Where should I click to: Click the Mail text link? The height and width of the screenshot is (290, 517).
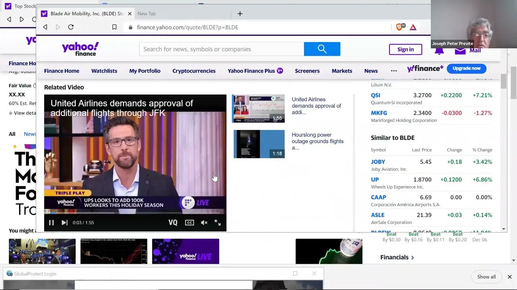click(x=475, y=50)
